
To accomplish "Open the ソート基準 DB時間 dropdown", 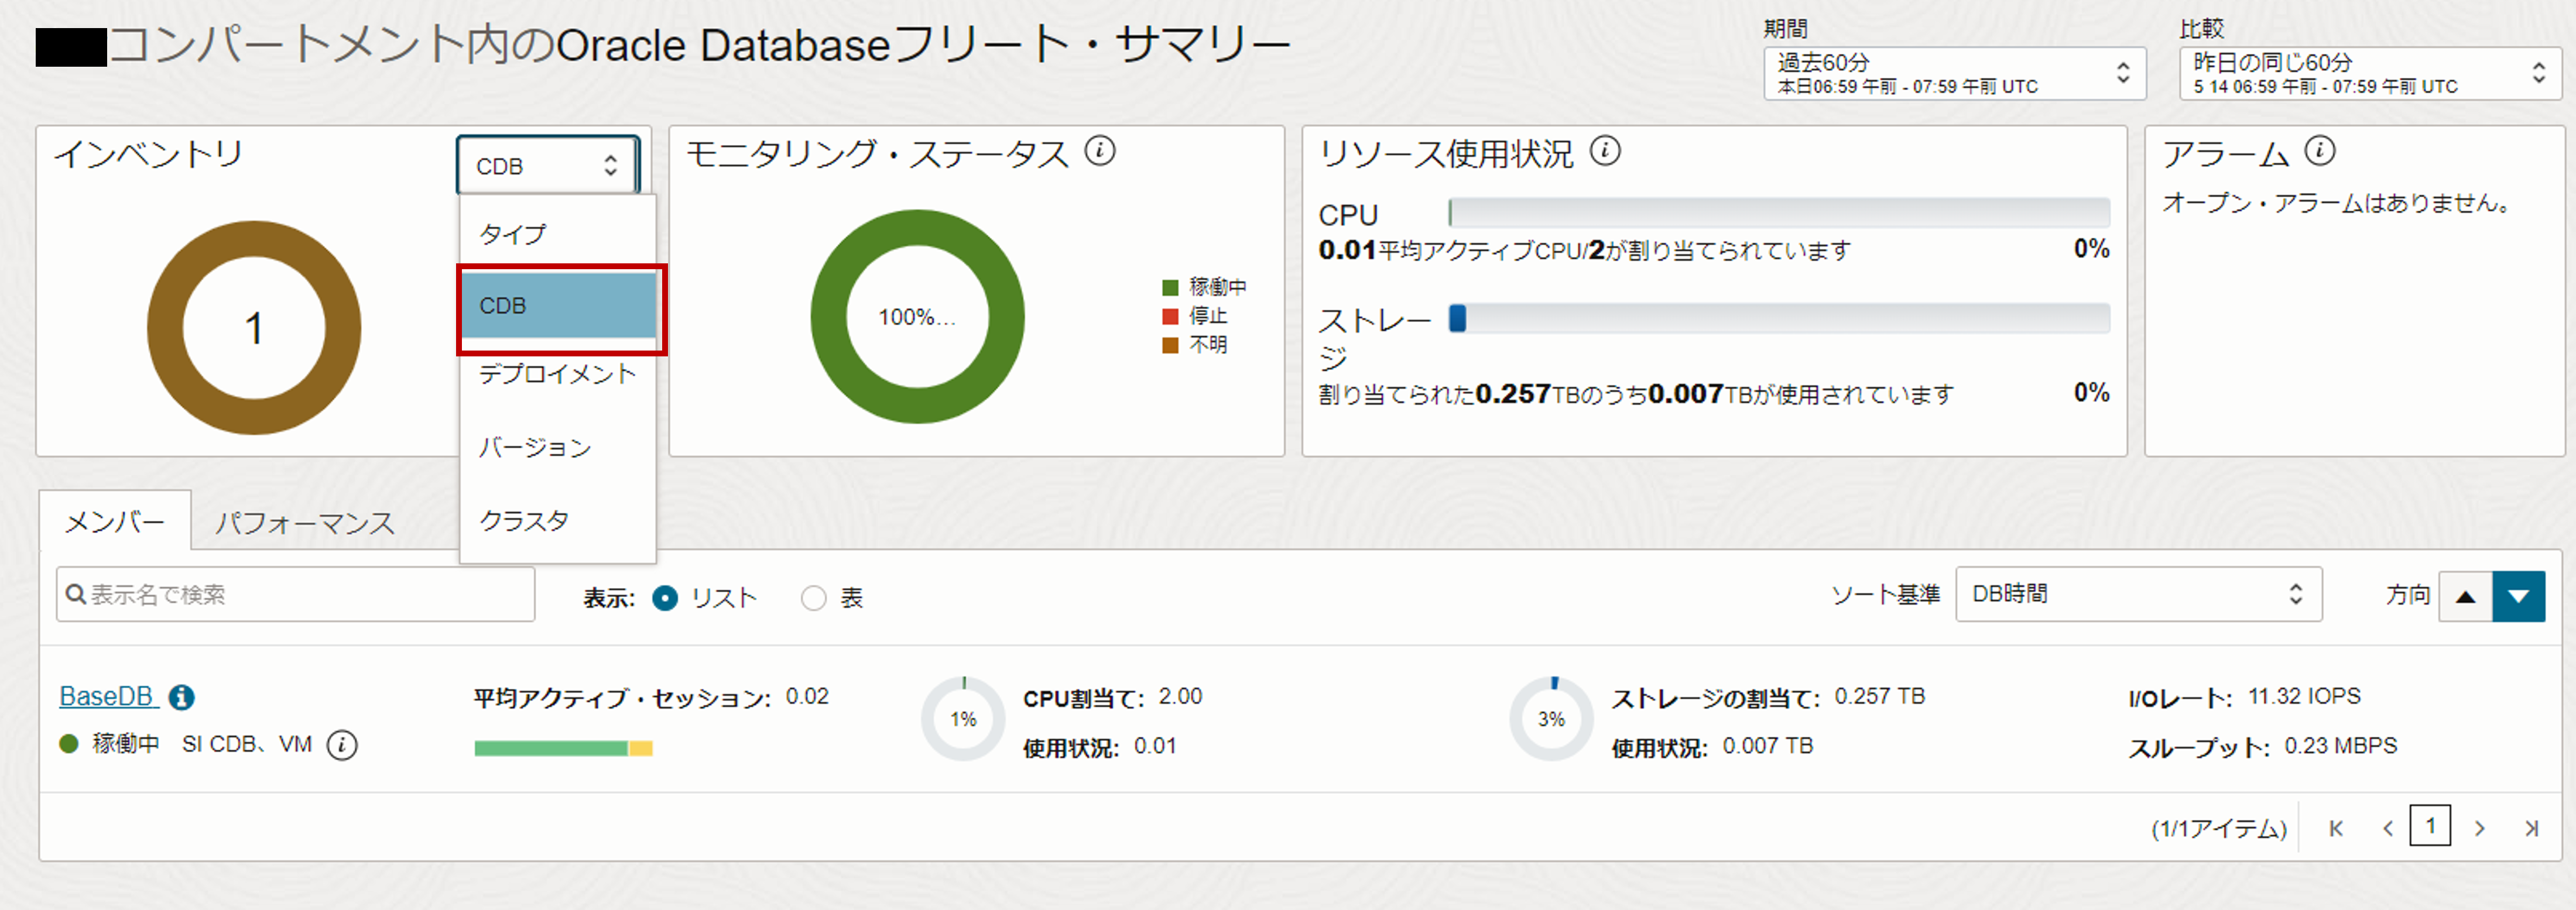I will [x=2139, y=594].
